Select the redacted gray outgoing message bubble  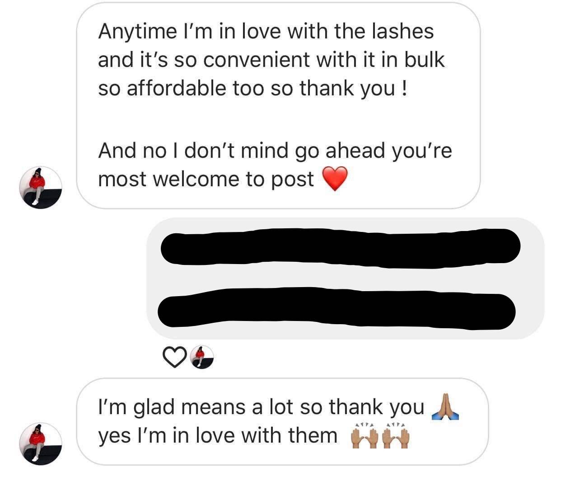(x=346, y=279)
